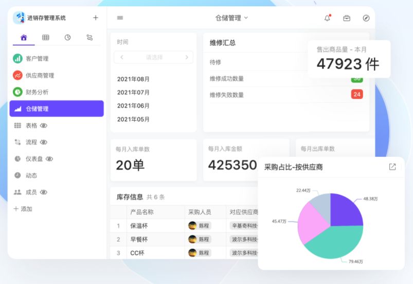Select 2021年06月 in the time list
Screen dimensions: 413x284
coord(133,106)
